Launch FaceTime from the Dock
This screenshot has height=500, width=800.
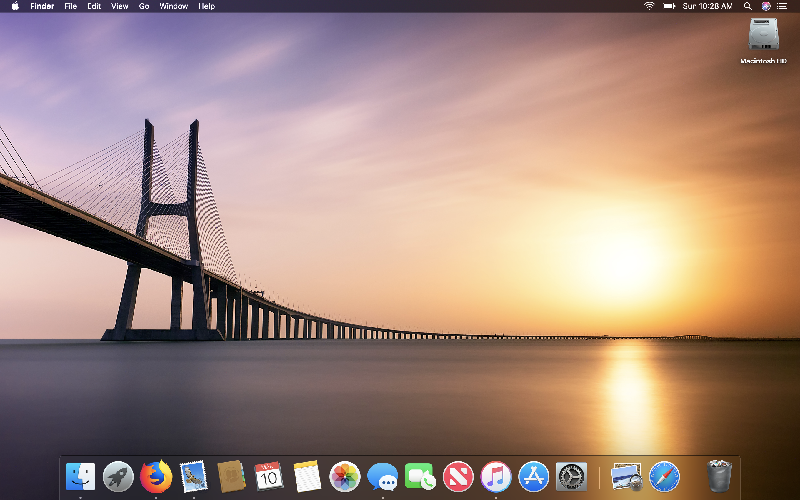click(x=420, y=476)
